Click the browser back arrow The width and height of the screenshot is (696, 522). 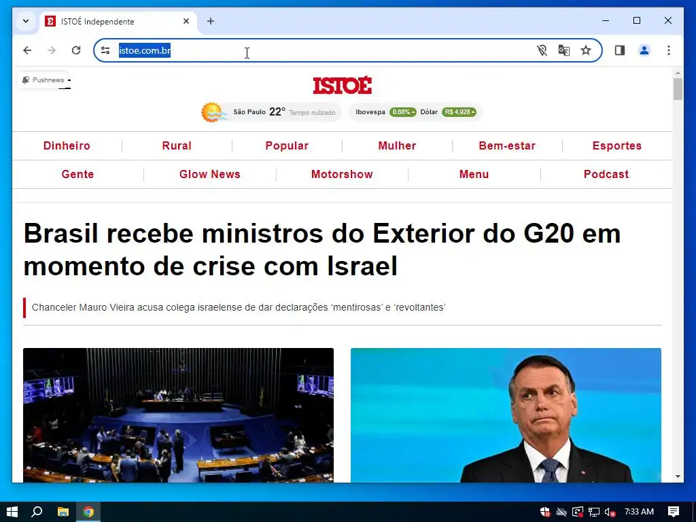coord(27,50)
